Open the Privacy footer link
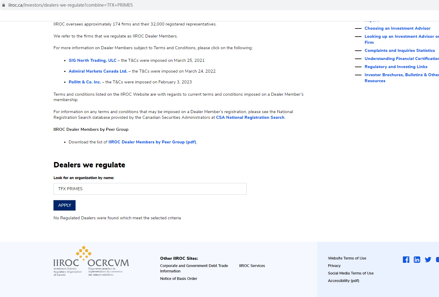439x297 pixels. pyautogui.click(x=334, y=265)
